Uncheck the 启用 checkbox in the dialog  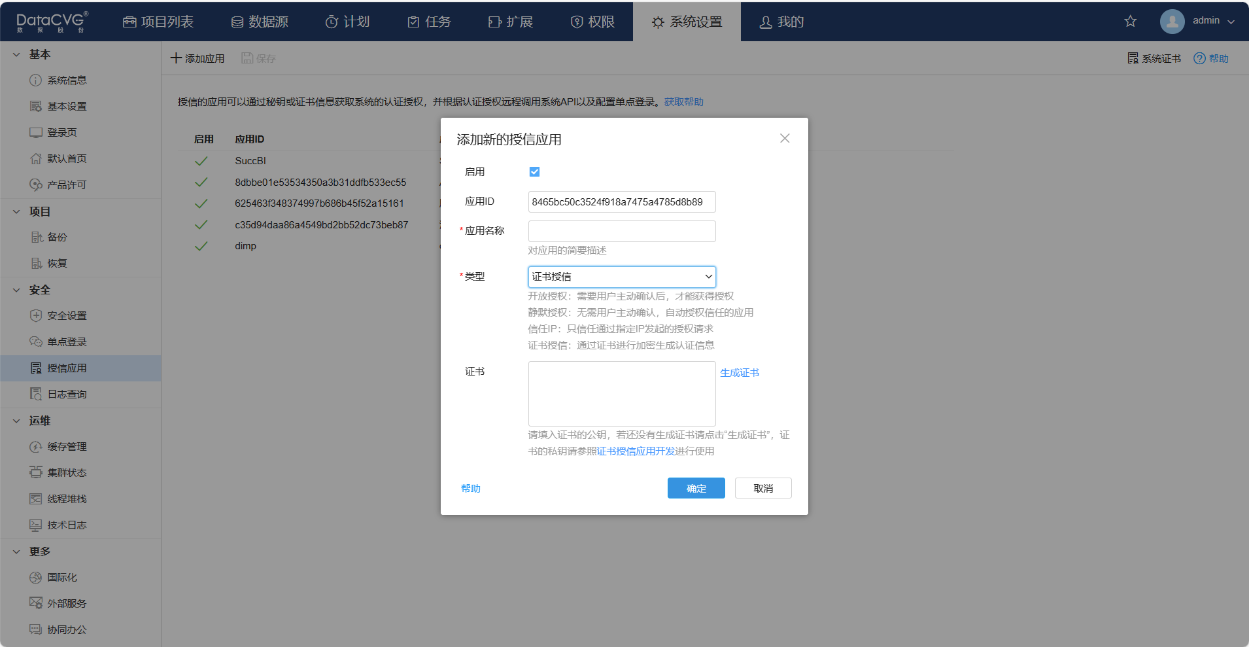[534, 171]
